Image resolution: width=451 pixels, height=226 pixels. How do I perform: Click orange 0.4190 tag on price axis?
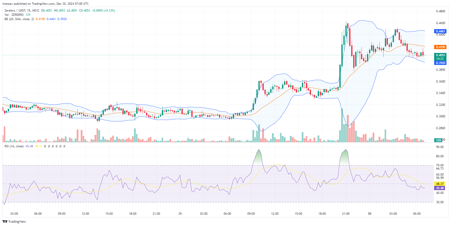[x=440, y=47]
